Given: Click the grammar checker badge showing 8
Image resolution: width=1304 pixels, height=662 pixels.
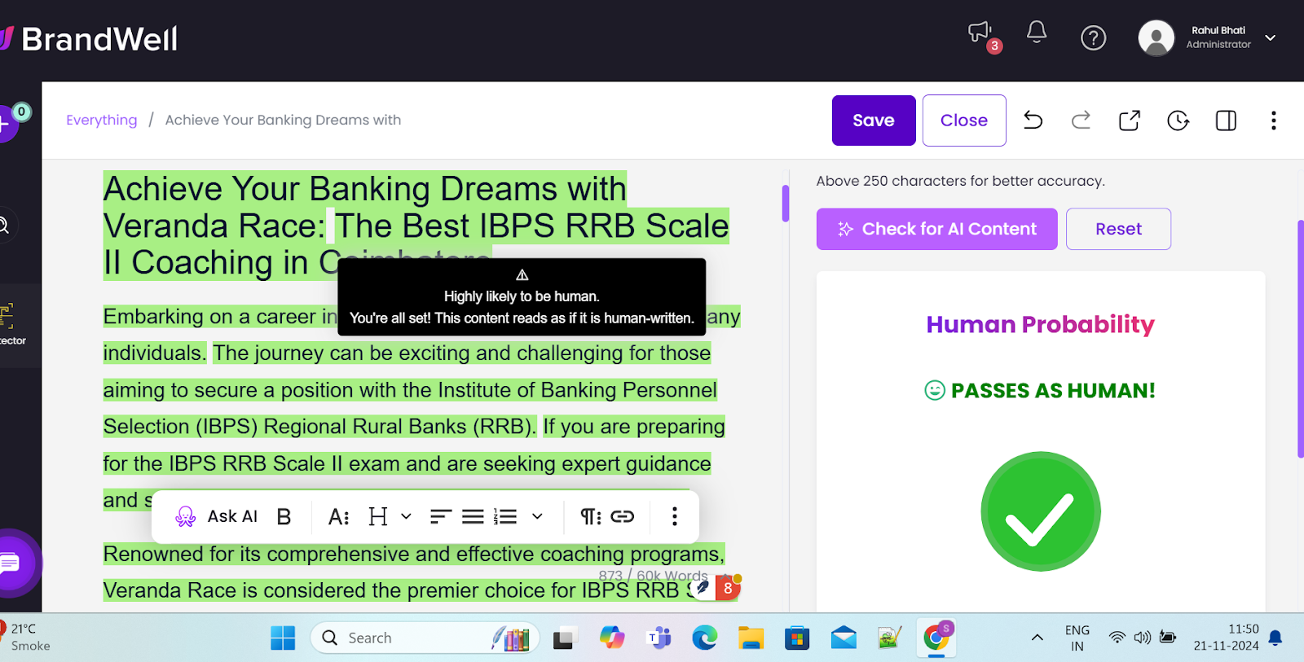Looking at the screenshot, I should 727,587.
